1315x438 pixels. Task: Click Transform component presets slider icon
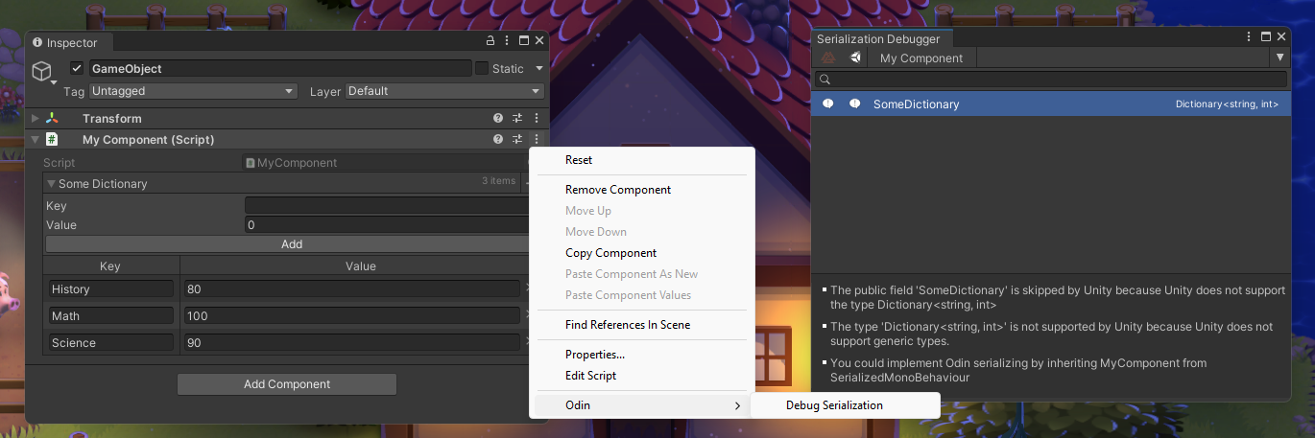(x=517, y=119)
